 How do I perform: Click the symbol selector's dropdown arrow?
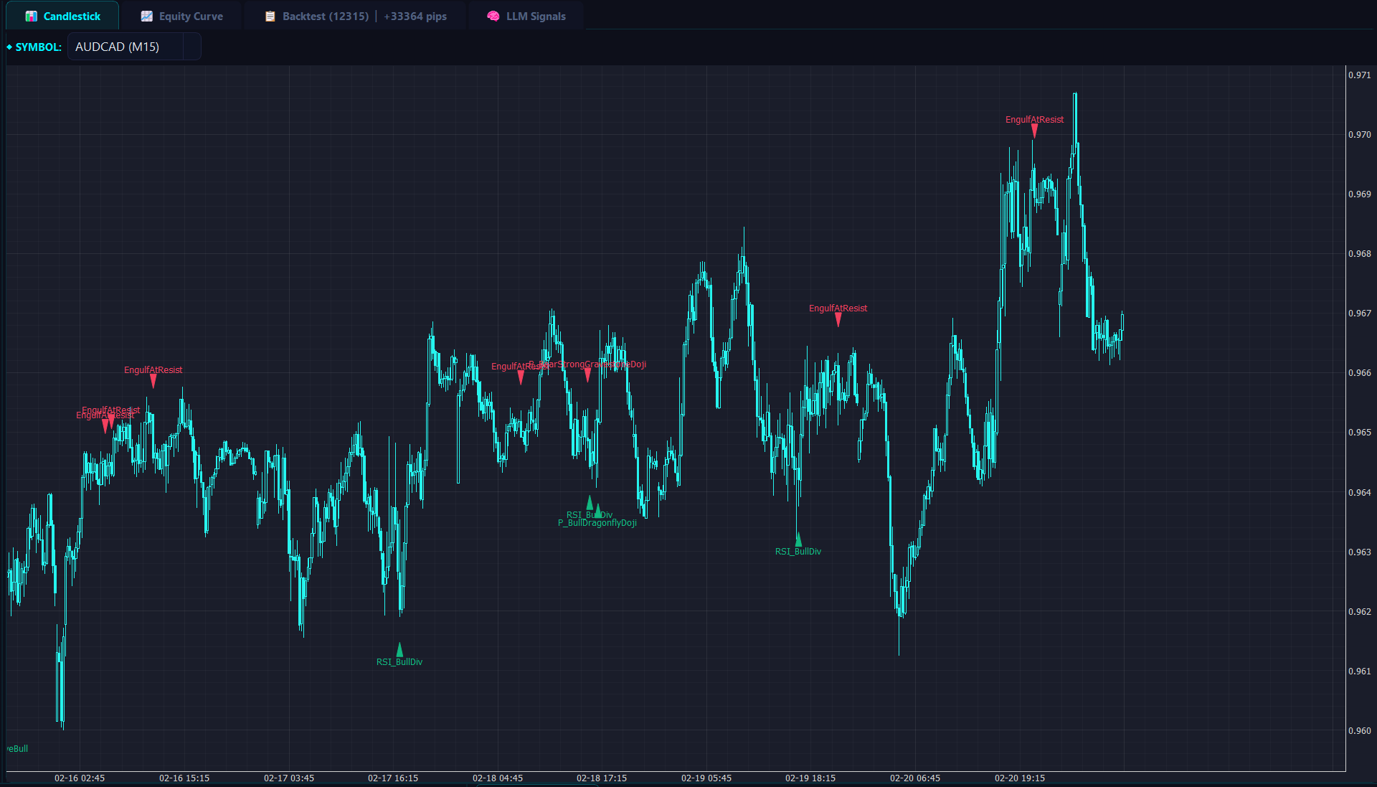191,47
